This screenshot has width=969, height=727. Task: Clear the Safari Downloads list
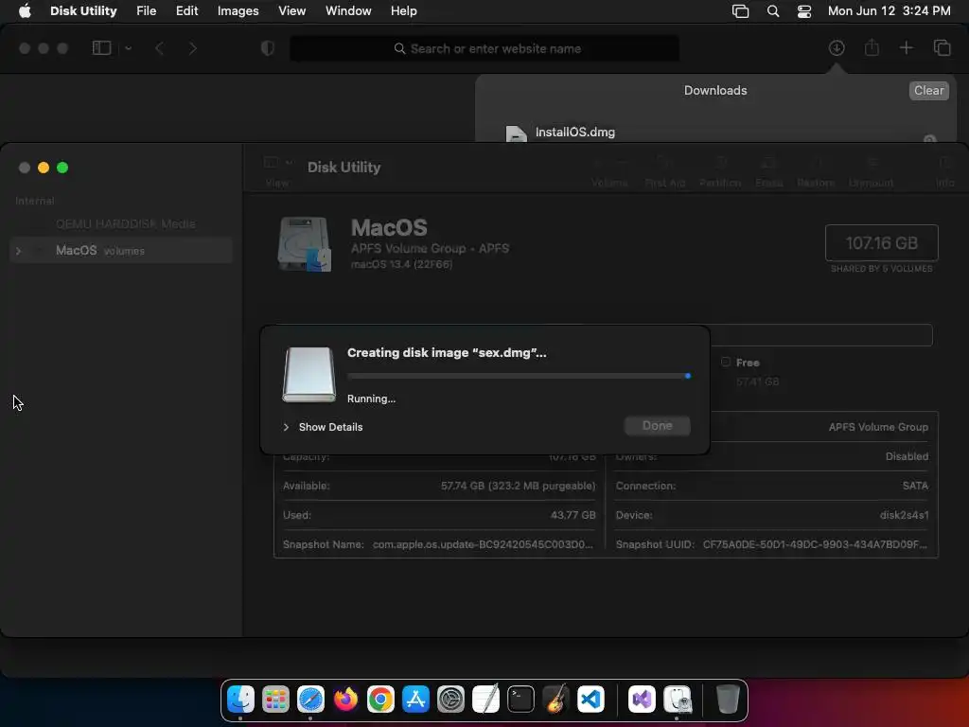[x=929, y=90]
